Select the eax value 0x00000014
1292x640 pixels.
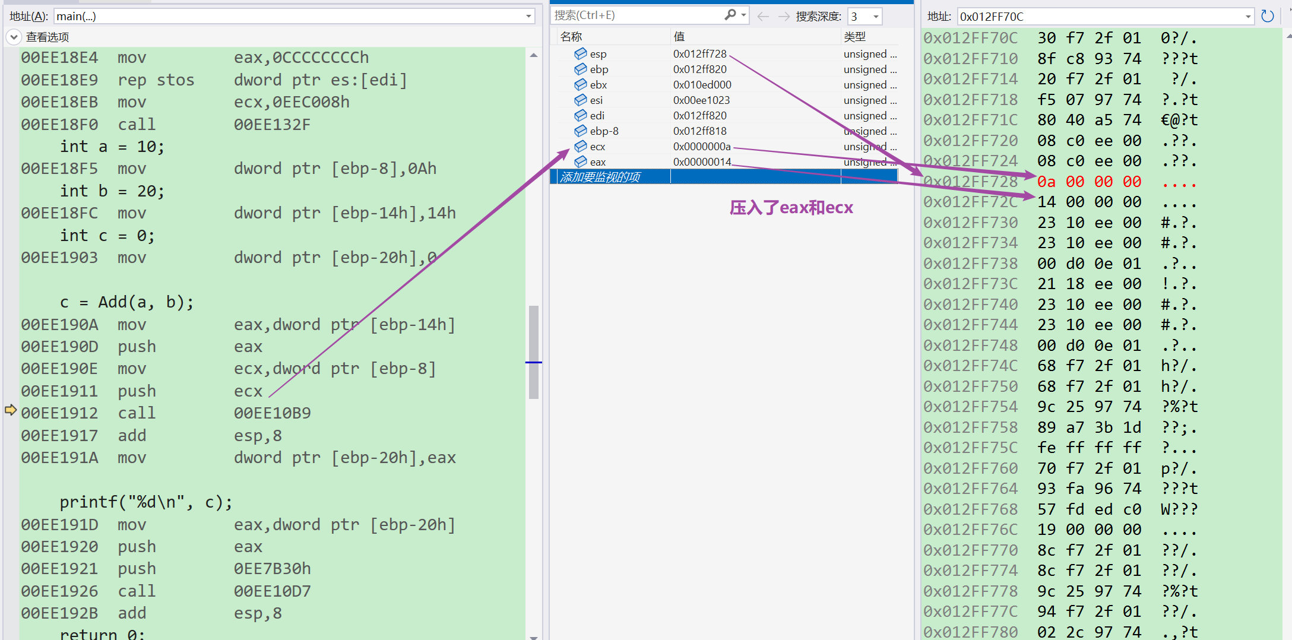coord(702,162)
